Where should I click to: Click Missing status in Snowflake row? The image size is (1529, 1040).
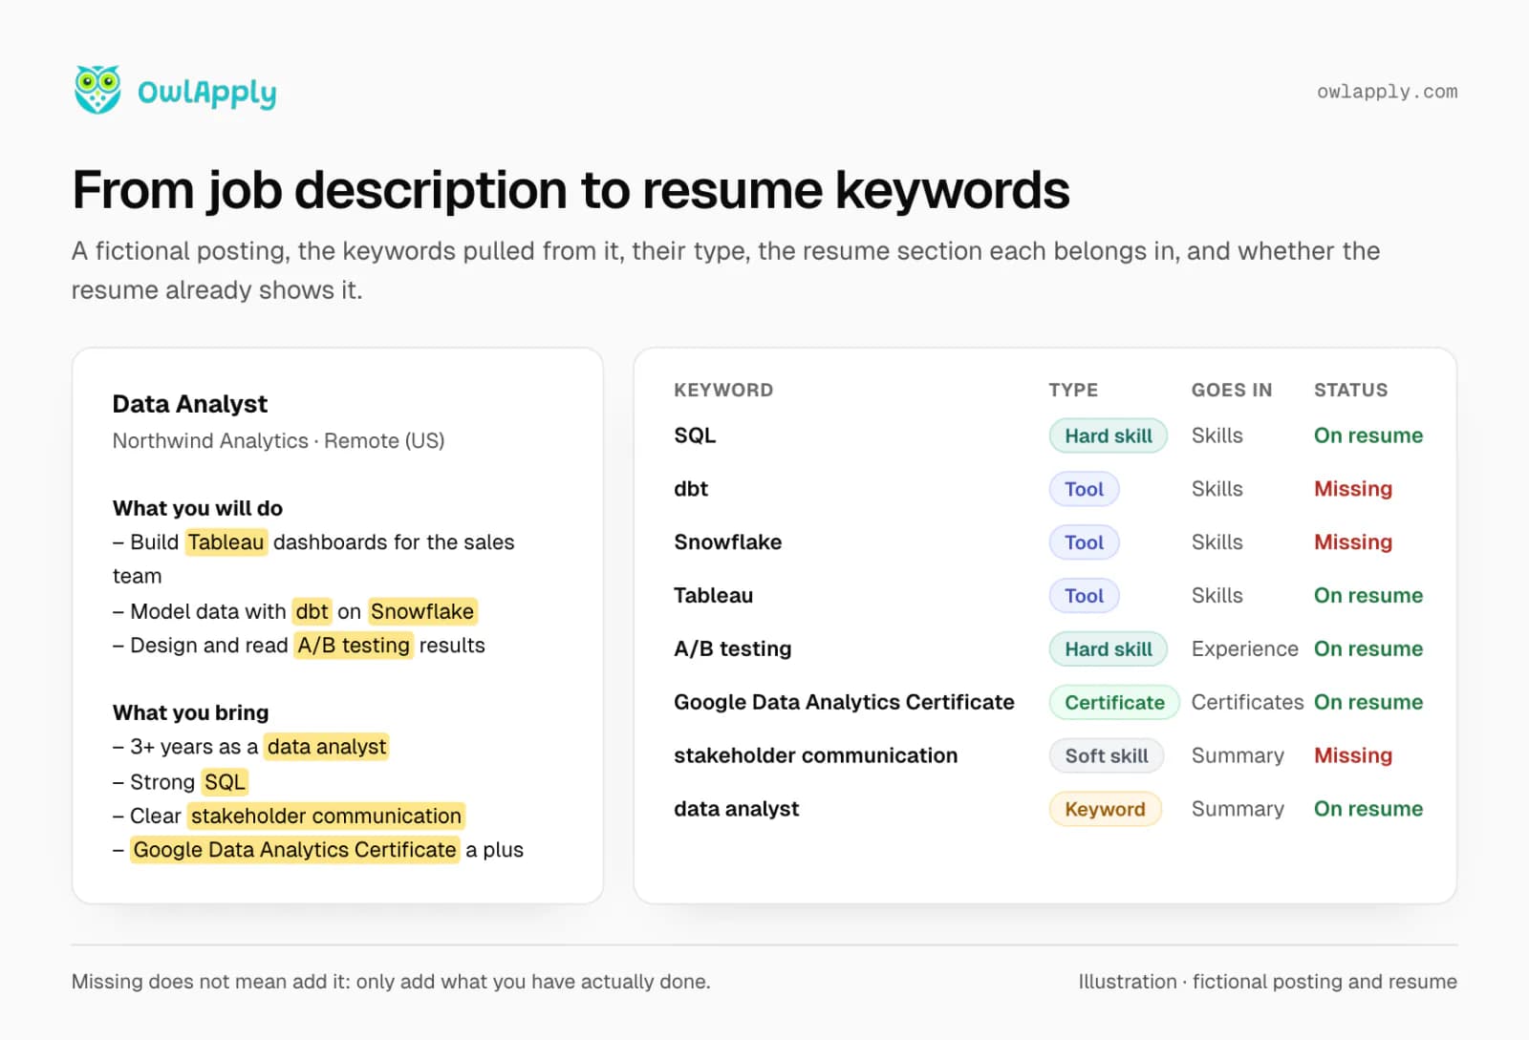click(x=1353, y=542)
